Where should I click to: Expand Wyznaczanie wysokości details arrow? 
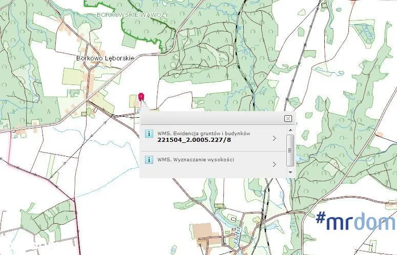point(275,164)
